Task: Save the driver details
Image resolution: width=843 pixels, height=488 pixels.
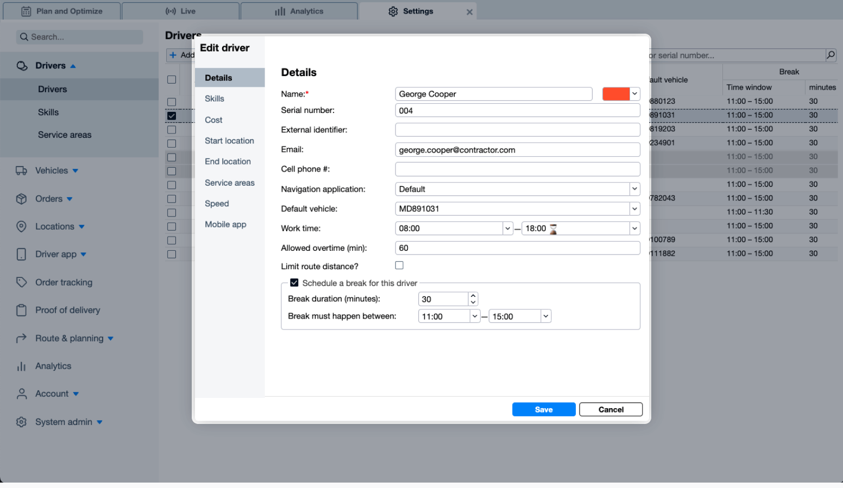Action: [543, 409]
